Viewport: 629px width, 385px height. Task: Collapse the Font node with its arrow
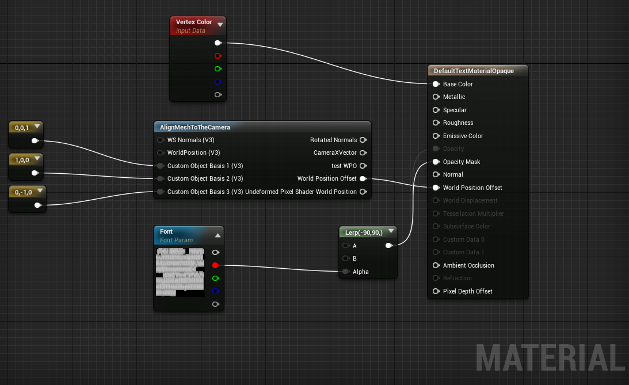218,234
